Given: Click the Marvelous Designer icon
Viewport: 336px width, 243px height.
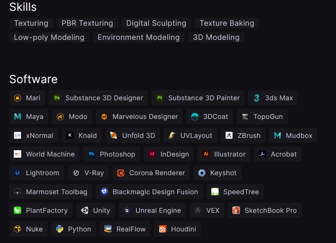Looking at the screenshot, I should click(104, 117).
